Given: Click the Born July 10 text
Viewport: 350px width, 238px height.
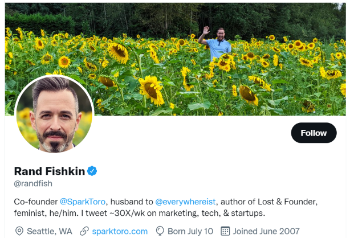Looking at the screenshot, I should coord(190,231).
